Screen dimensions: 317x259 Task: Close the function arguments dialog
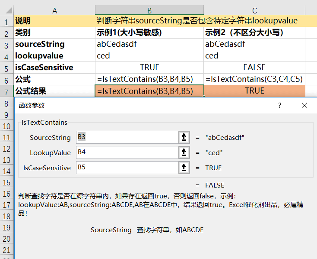pos(304,105)
